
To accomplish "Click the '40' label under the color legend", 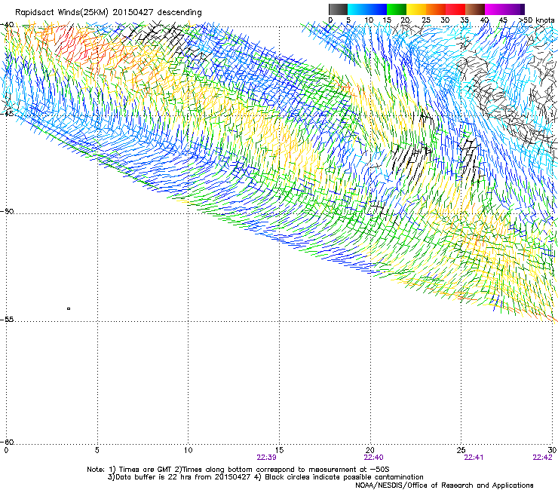I will coord(484,20).
